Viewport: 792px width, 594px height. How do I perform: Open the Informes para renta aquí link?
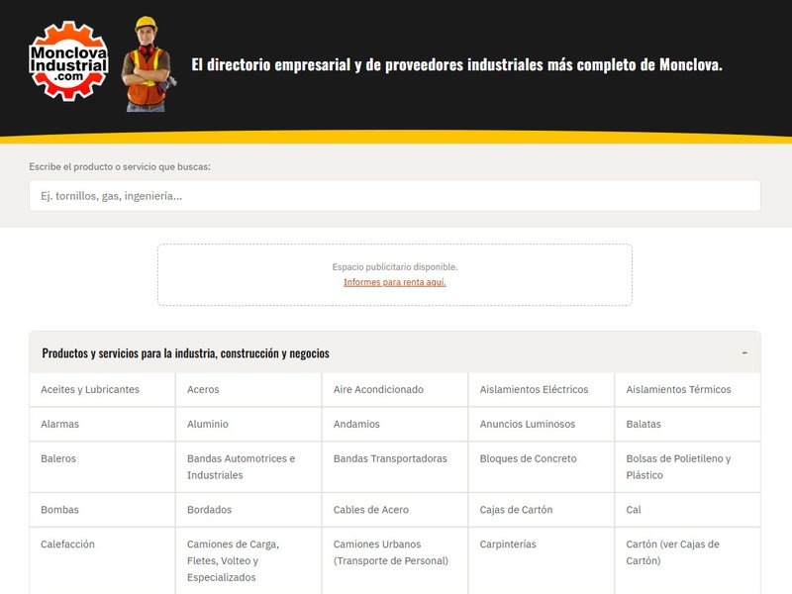tap(394, 282)
